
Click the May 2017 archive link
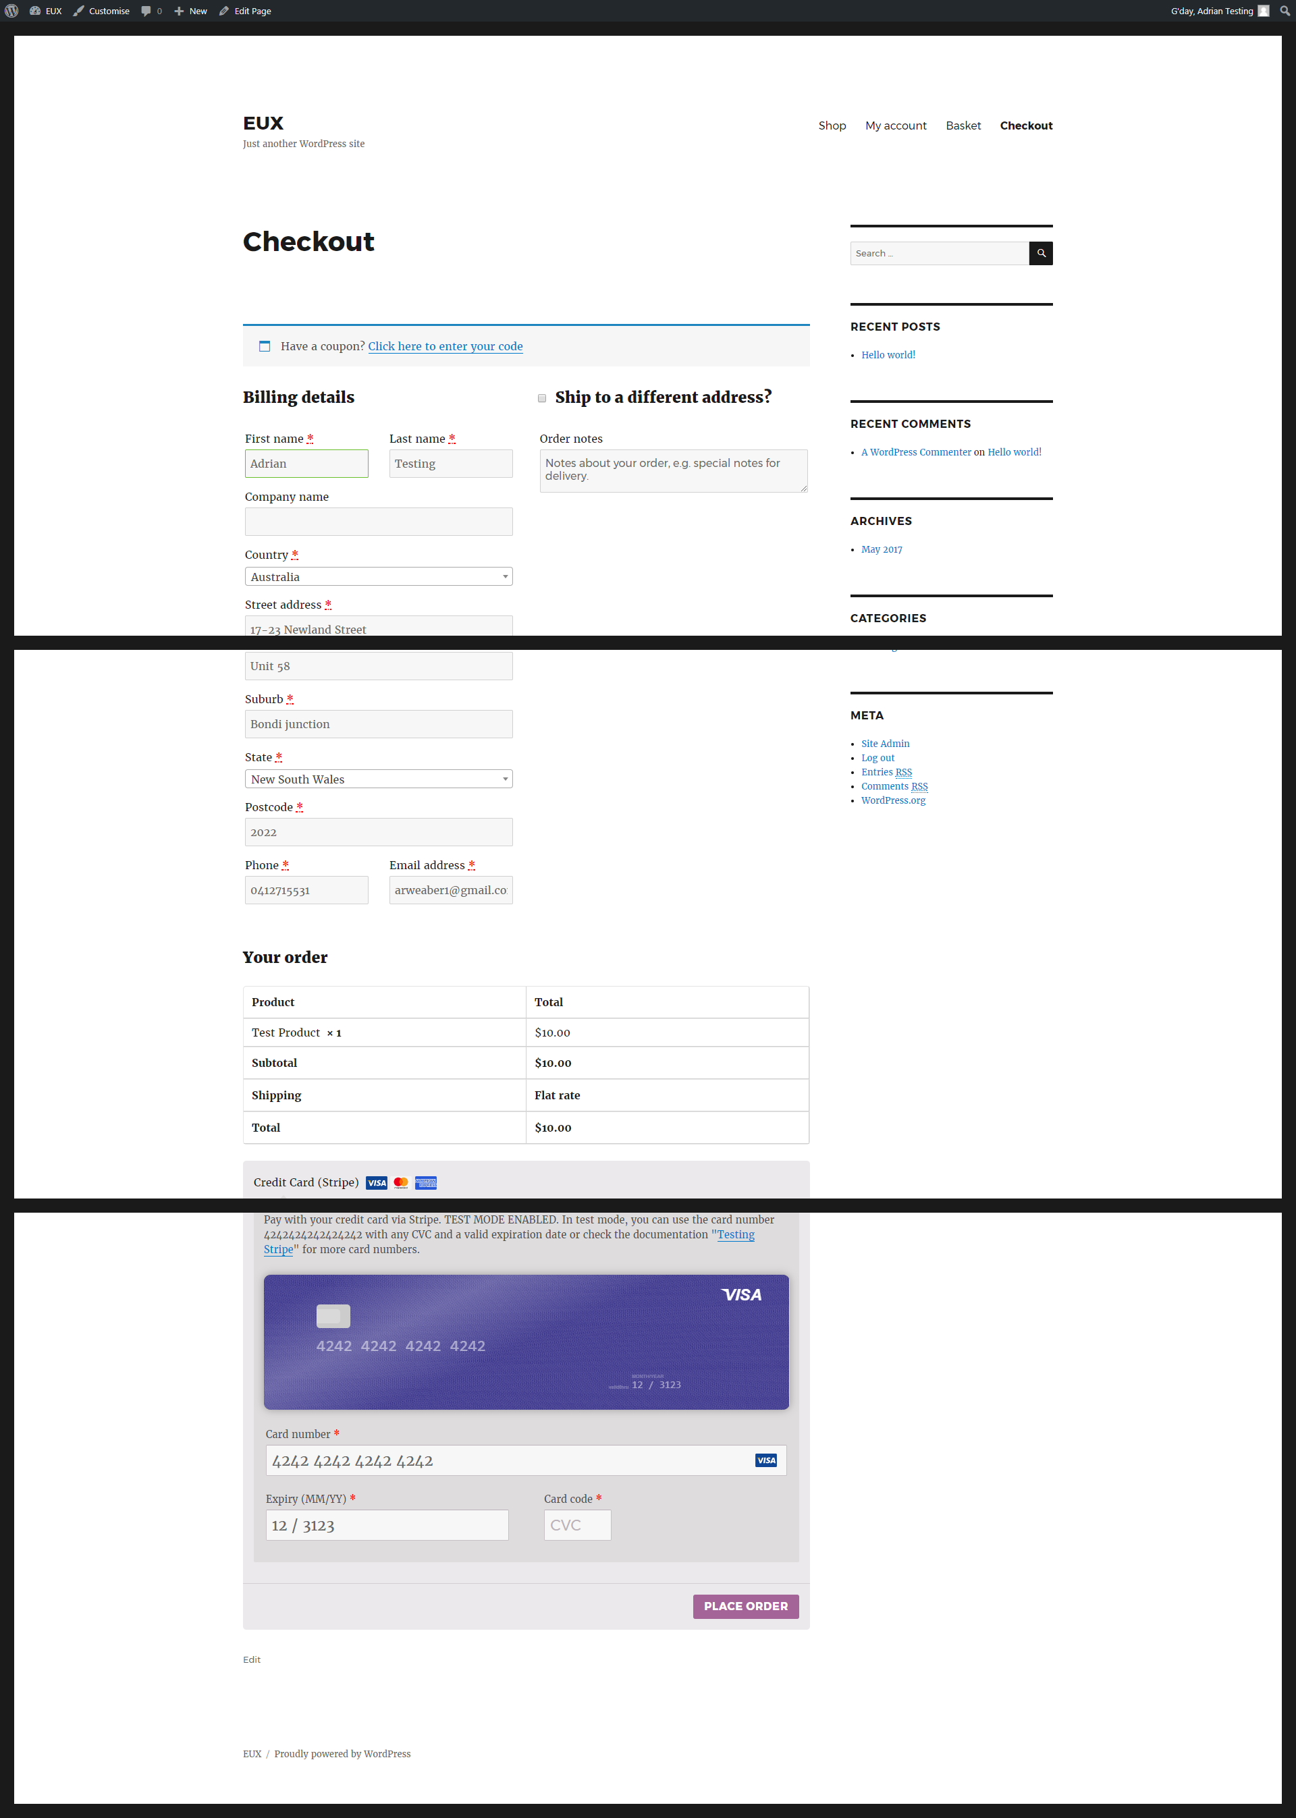tap(881, 548)
